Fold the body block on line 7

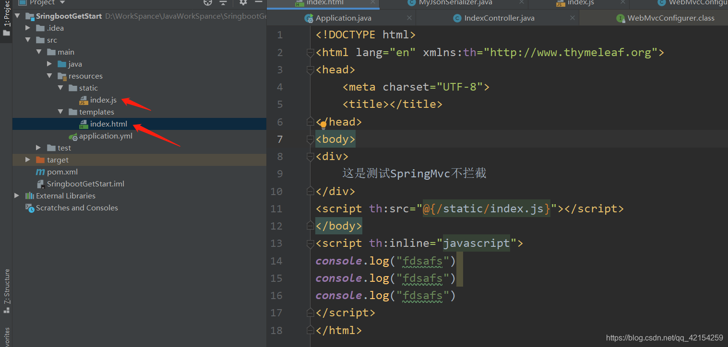310,139
